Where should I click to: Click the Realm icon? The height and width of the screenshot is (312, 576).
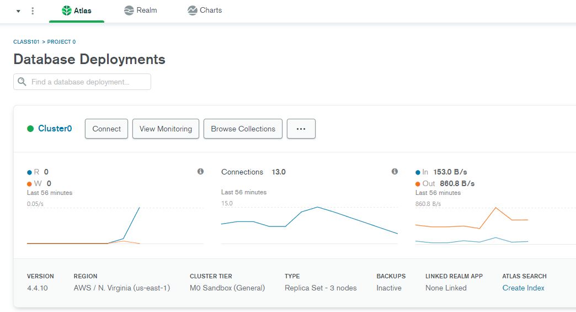click(x=129, y=10)
